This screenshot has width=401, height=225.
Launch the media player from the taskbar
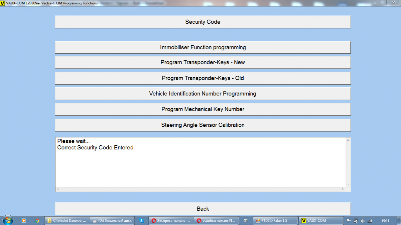click(x=24, y=221)
